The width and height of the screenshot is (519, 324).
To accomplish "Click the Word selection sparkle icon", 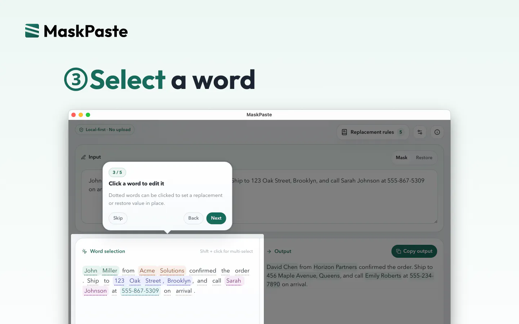I will [84, 251].
